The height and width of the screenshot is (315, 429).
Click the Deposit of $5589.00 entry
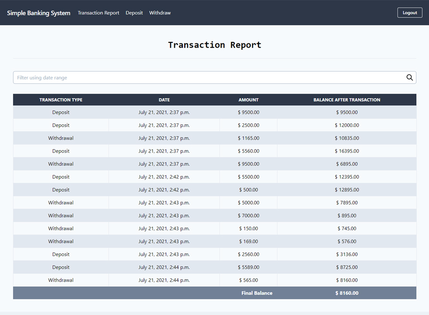[x=214, y=267]
